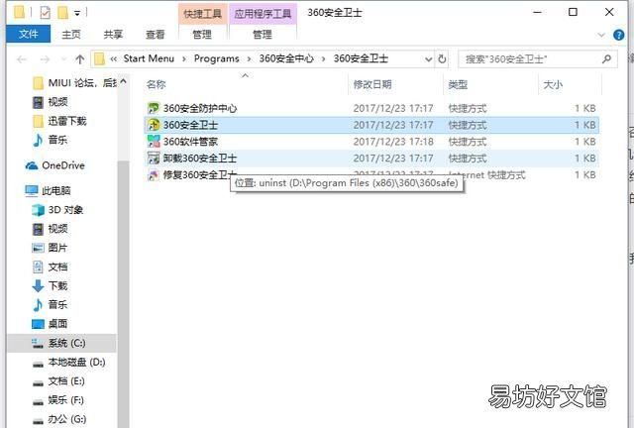Click the 修复360安全卫士 repair icon

[154, 174]
